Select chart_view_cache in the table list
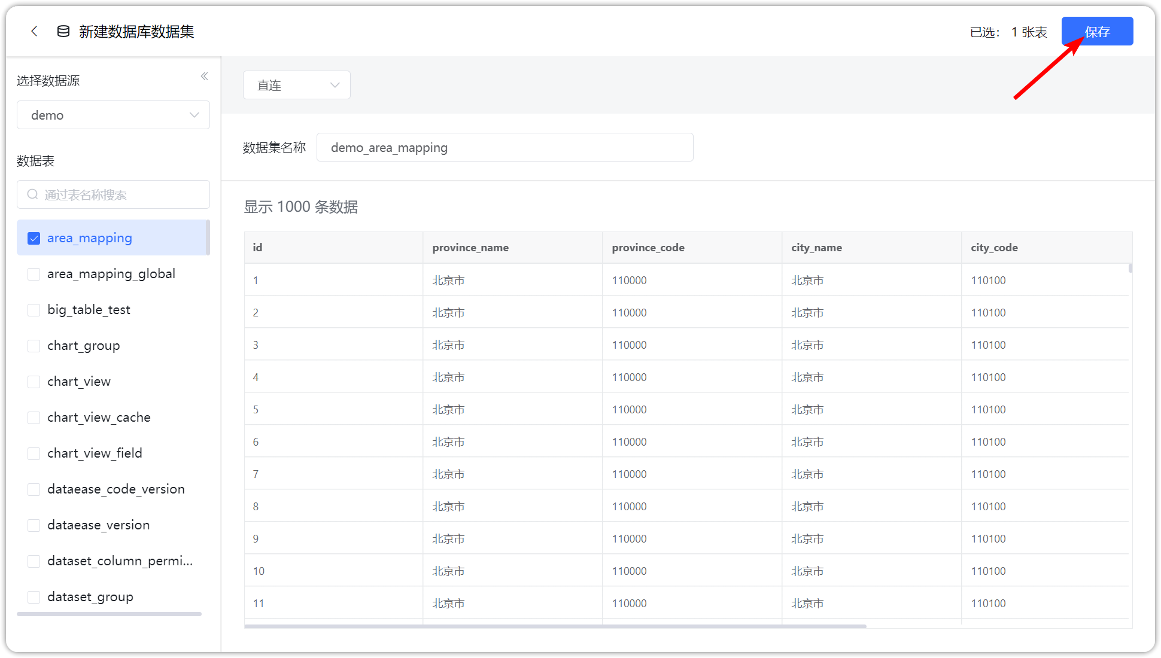The width and height of the screenshot is (1161, 658). (99, 418)
